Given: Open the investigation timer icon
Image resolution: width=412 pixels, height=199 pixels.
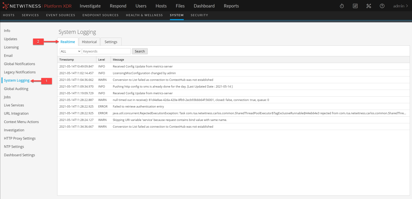Looking at the screenshot, I should pyautogui.click(x=342, y=6).
